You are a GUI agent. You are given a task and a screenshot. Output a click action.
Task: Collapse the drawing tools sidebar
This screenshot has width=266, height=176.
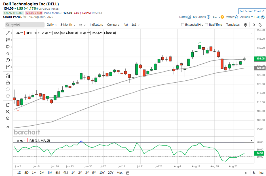8,127
